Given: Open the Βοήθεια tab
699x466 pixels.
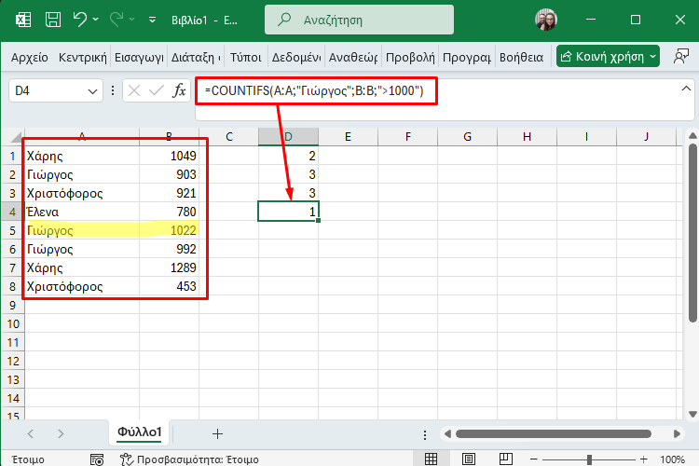Looking at the screenshot, I should click(x=521, y=57).
